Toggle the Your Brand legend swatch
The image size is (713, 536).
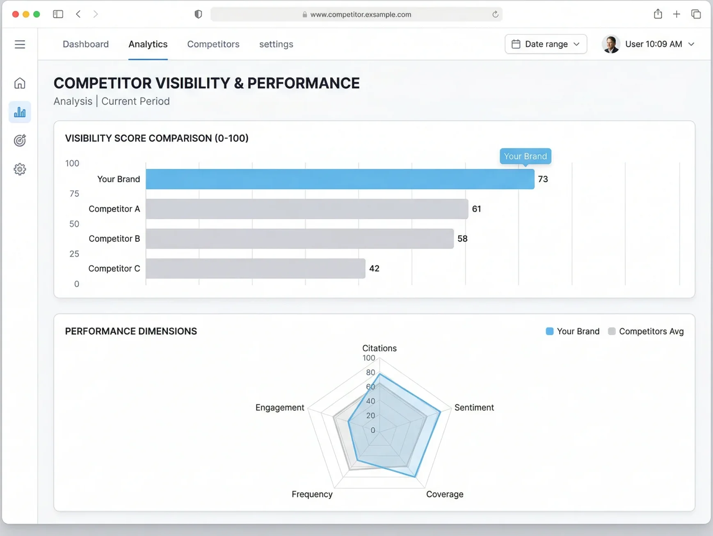click(x=550, y=331)
